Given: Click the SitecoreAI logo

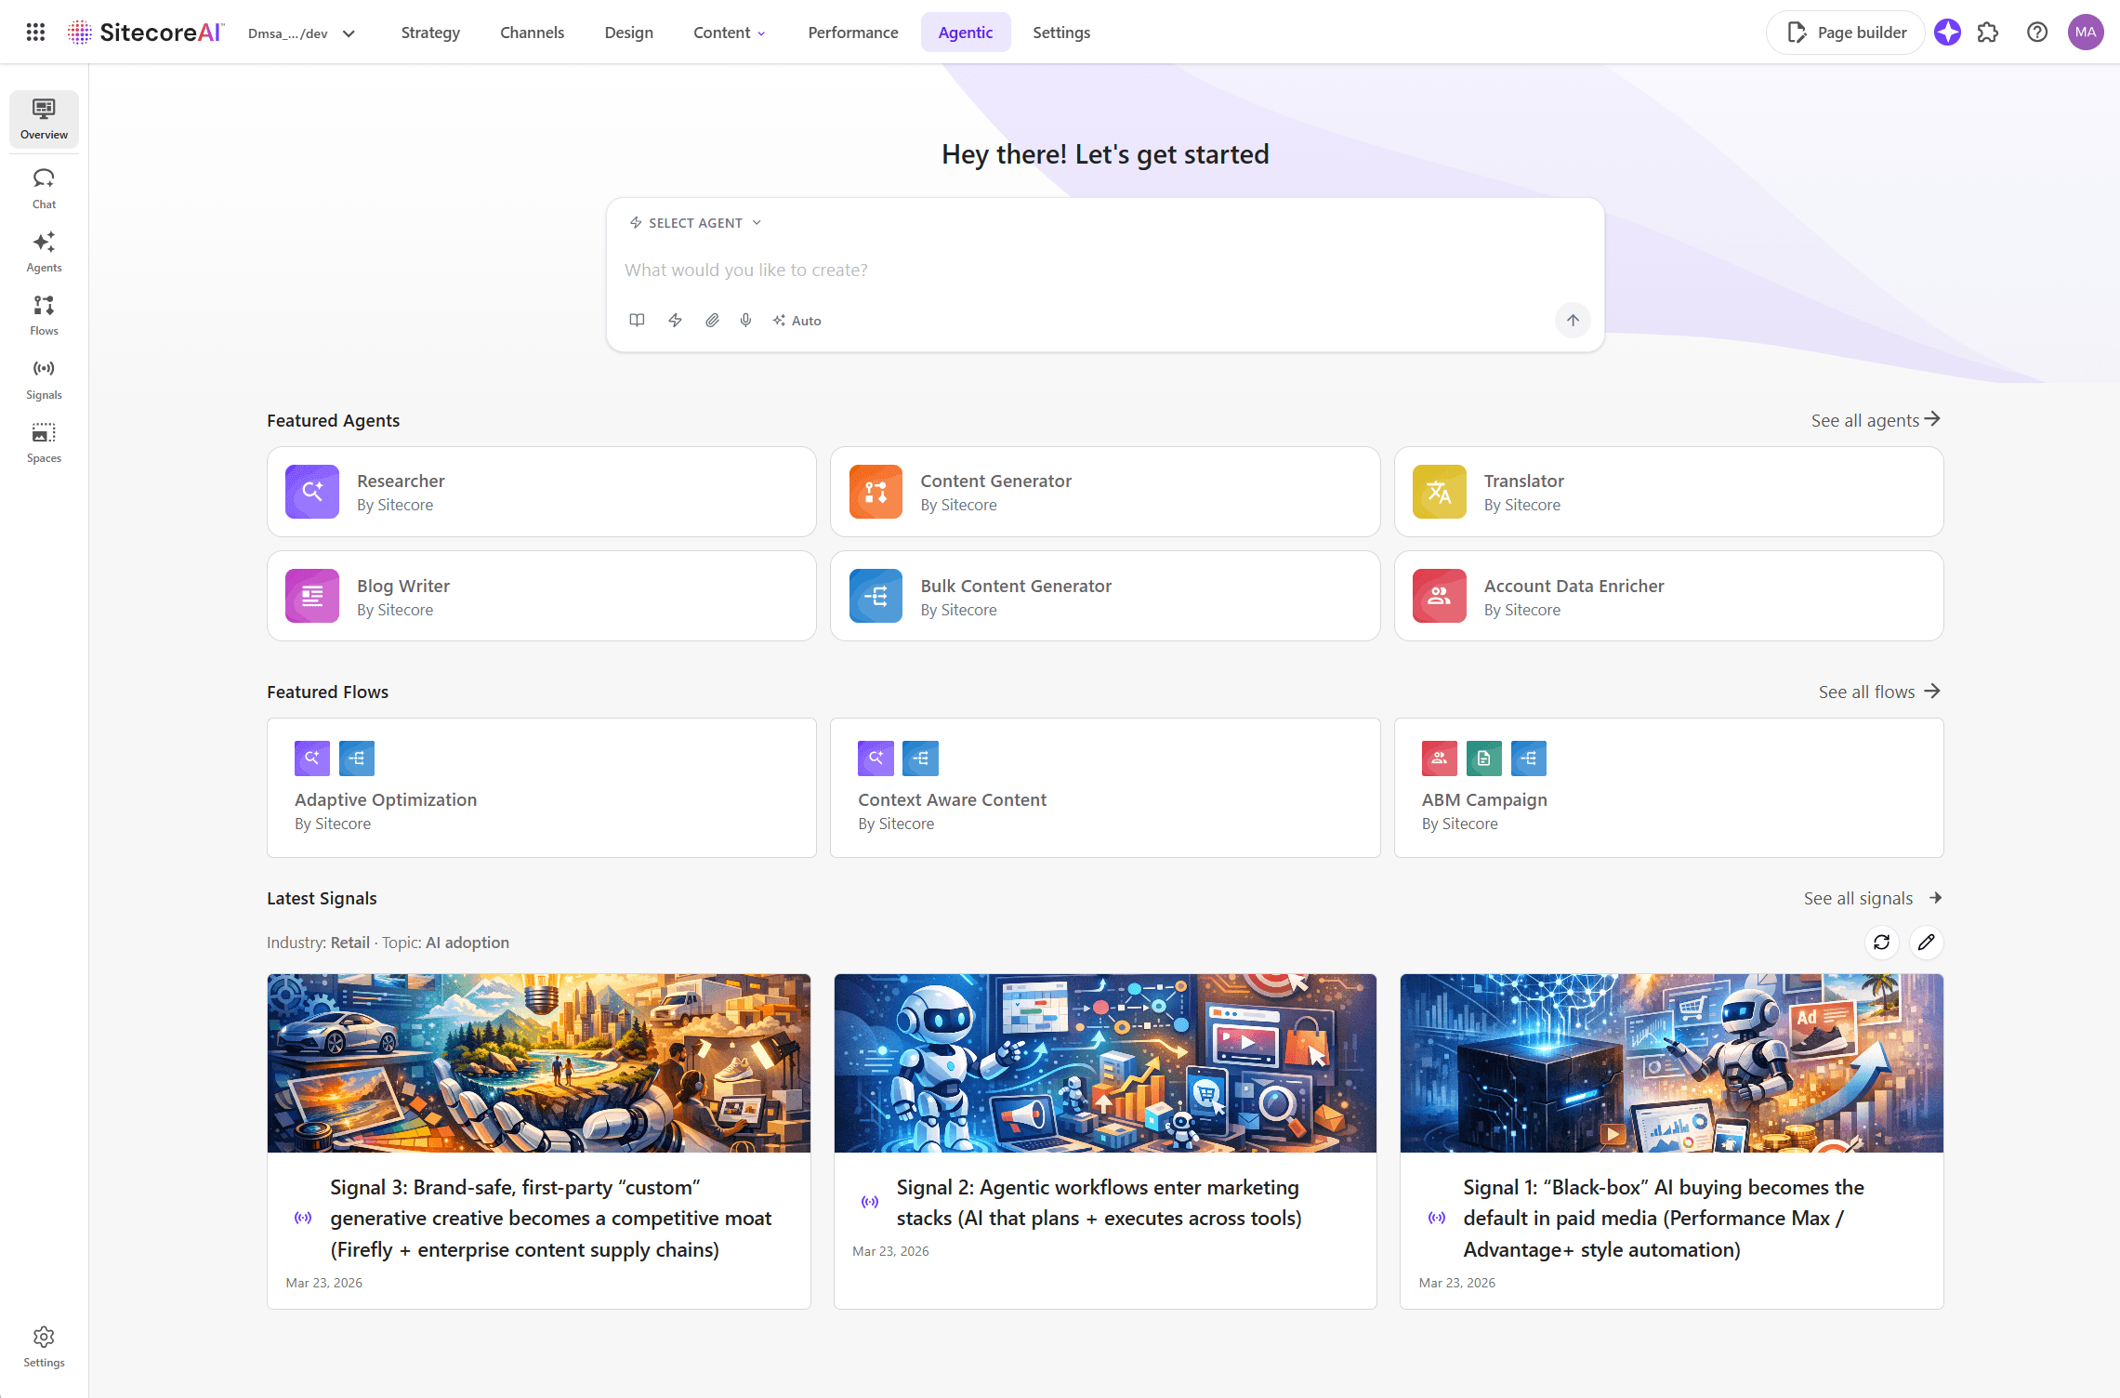Looking at the screenshot, I should click(x=145, y=33).
